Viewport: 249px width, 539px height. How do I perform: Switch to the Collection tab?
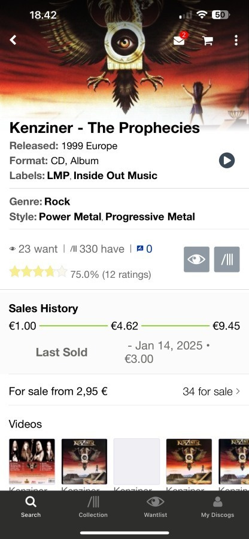pos(93,507)
